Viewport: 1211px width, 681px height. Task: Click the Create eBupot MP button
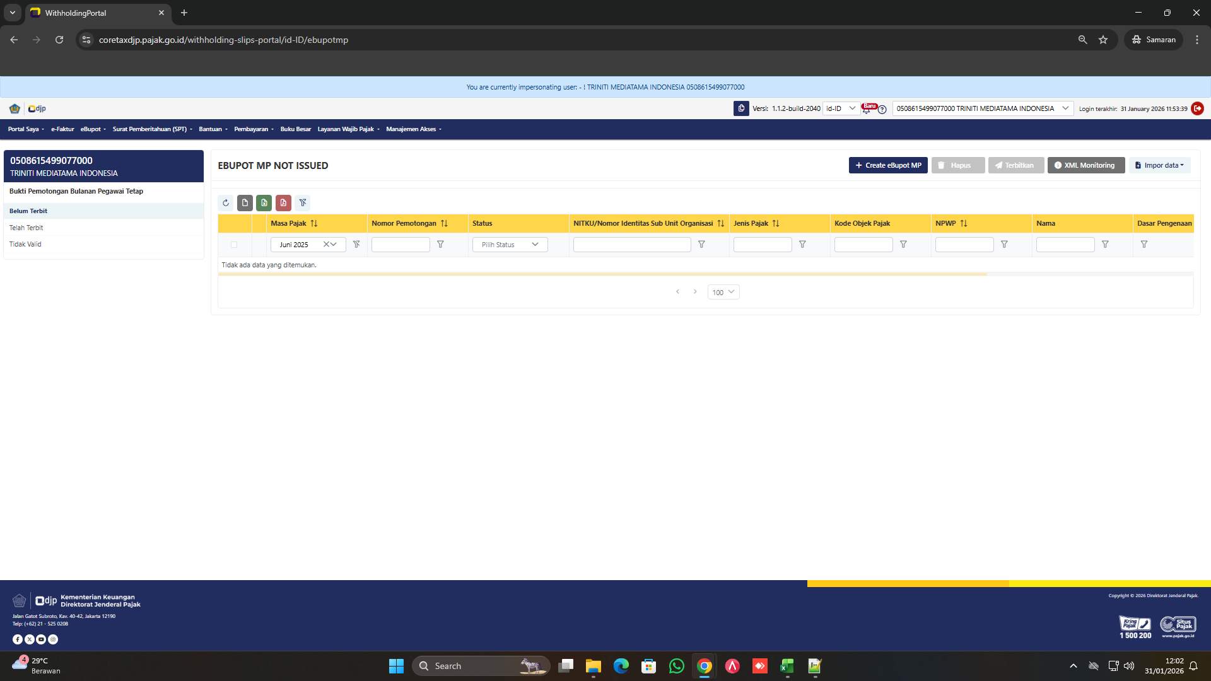click(887, 165)
